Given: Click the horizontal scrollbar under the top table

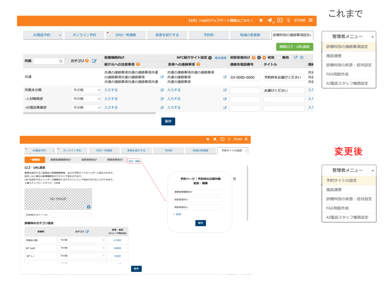Looking at the screenshot, I should point(89,113).
